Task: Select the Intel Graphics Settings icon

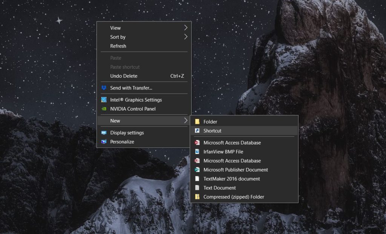Action: [103, 100]
